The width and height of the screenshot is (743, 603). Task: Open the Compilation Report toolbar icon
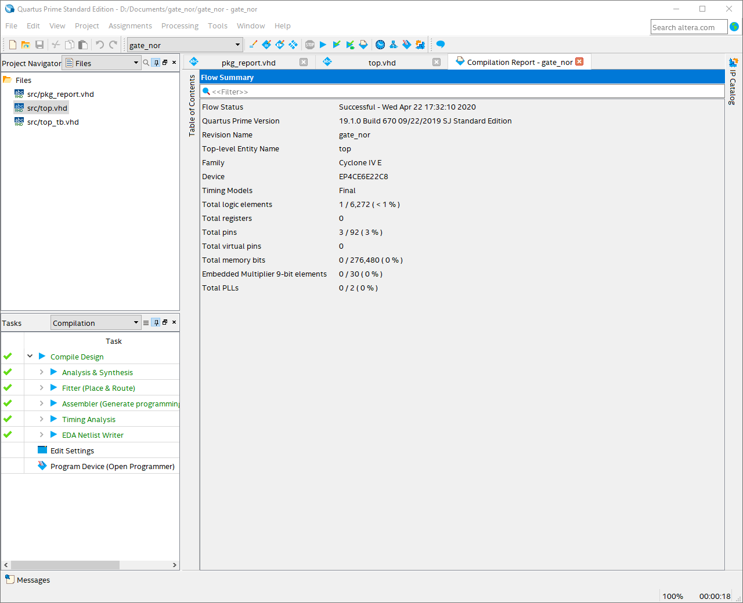[x=363, y=45]
